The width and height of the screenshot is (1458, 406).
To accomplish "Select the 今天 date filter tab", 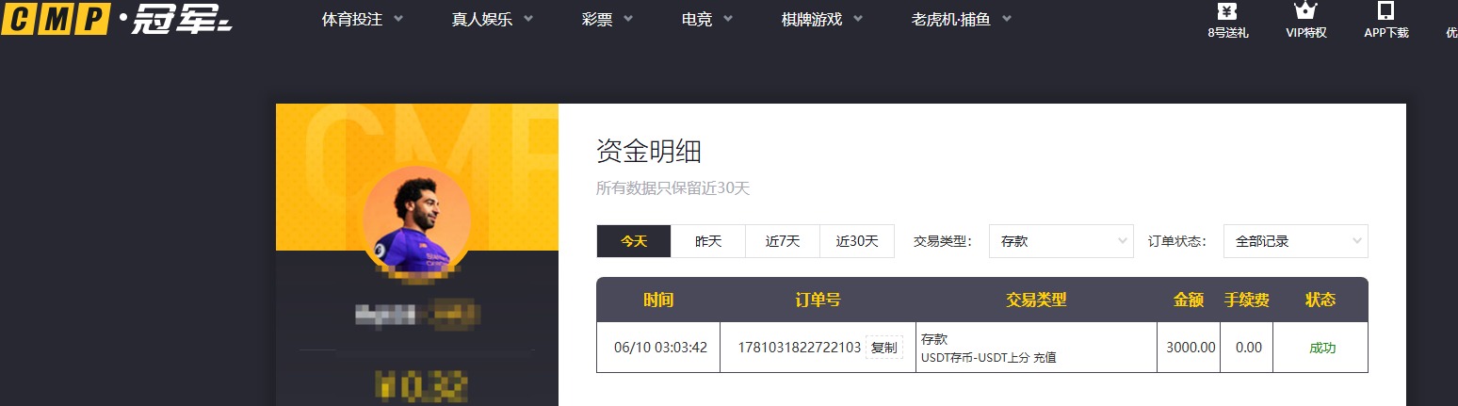I will click(x=634, y=241).
